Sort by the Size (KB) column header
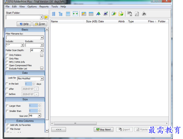This screenshot has height=139, width=183. point(91,22)
